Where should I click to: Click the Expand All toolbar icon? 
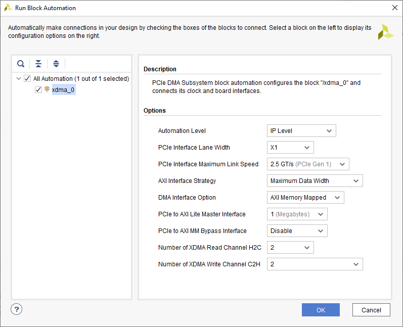56,64
